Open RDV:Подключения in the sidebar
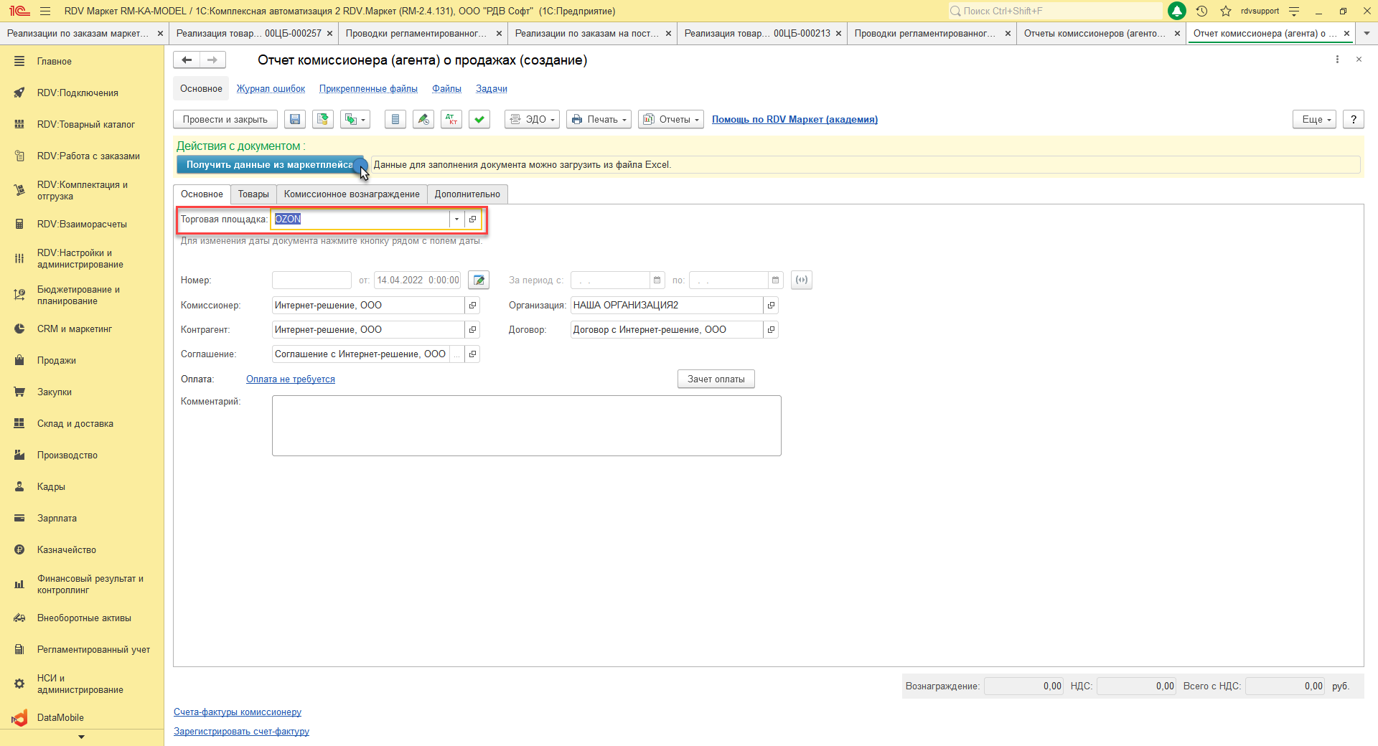This screenshot has height=746, width=1378. pos(78,93)
